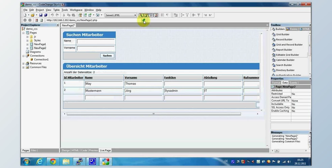
Task: Click the horizontal scrollbar of live page
Action: coord(154,114)
